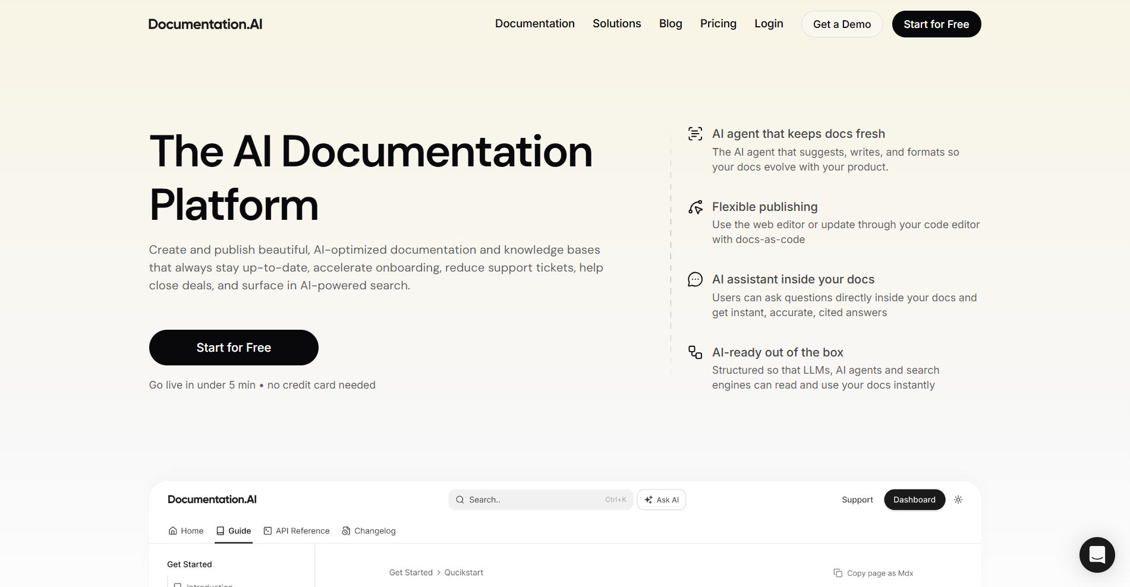Click the Documentation.AI logo in header
The width and height of the screenshot is (1130, 587).
205,24
